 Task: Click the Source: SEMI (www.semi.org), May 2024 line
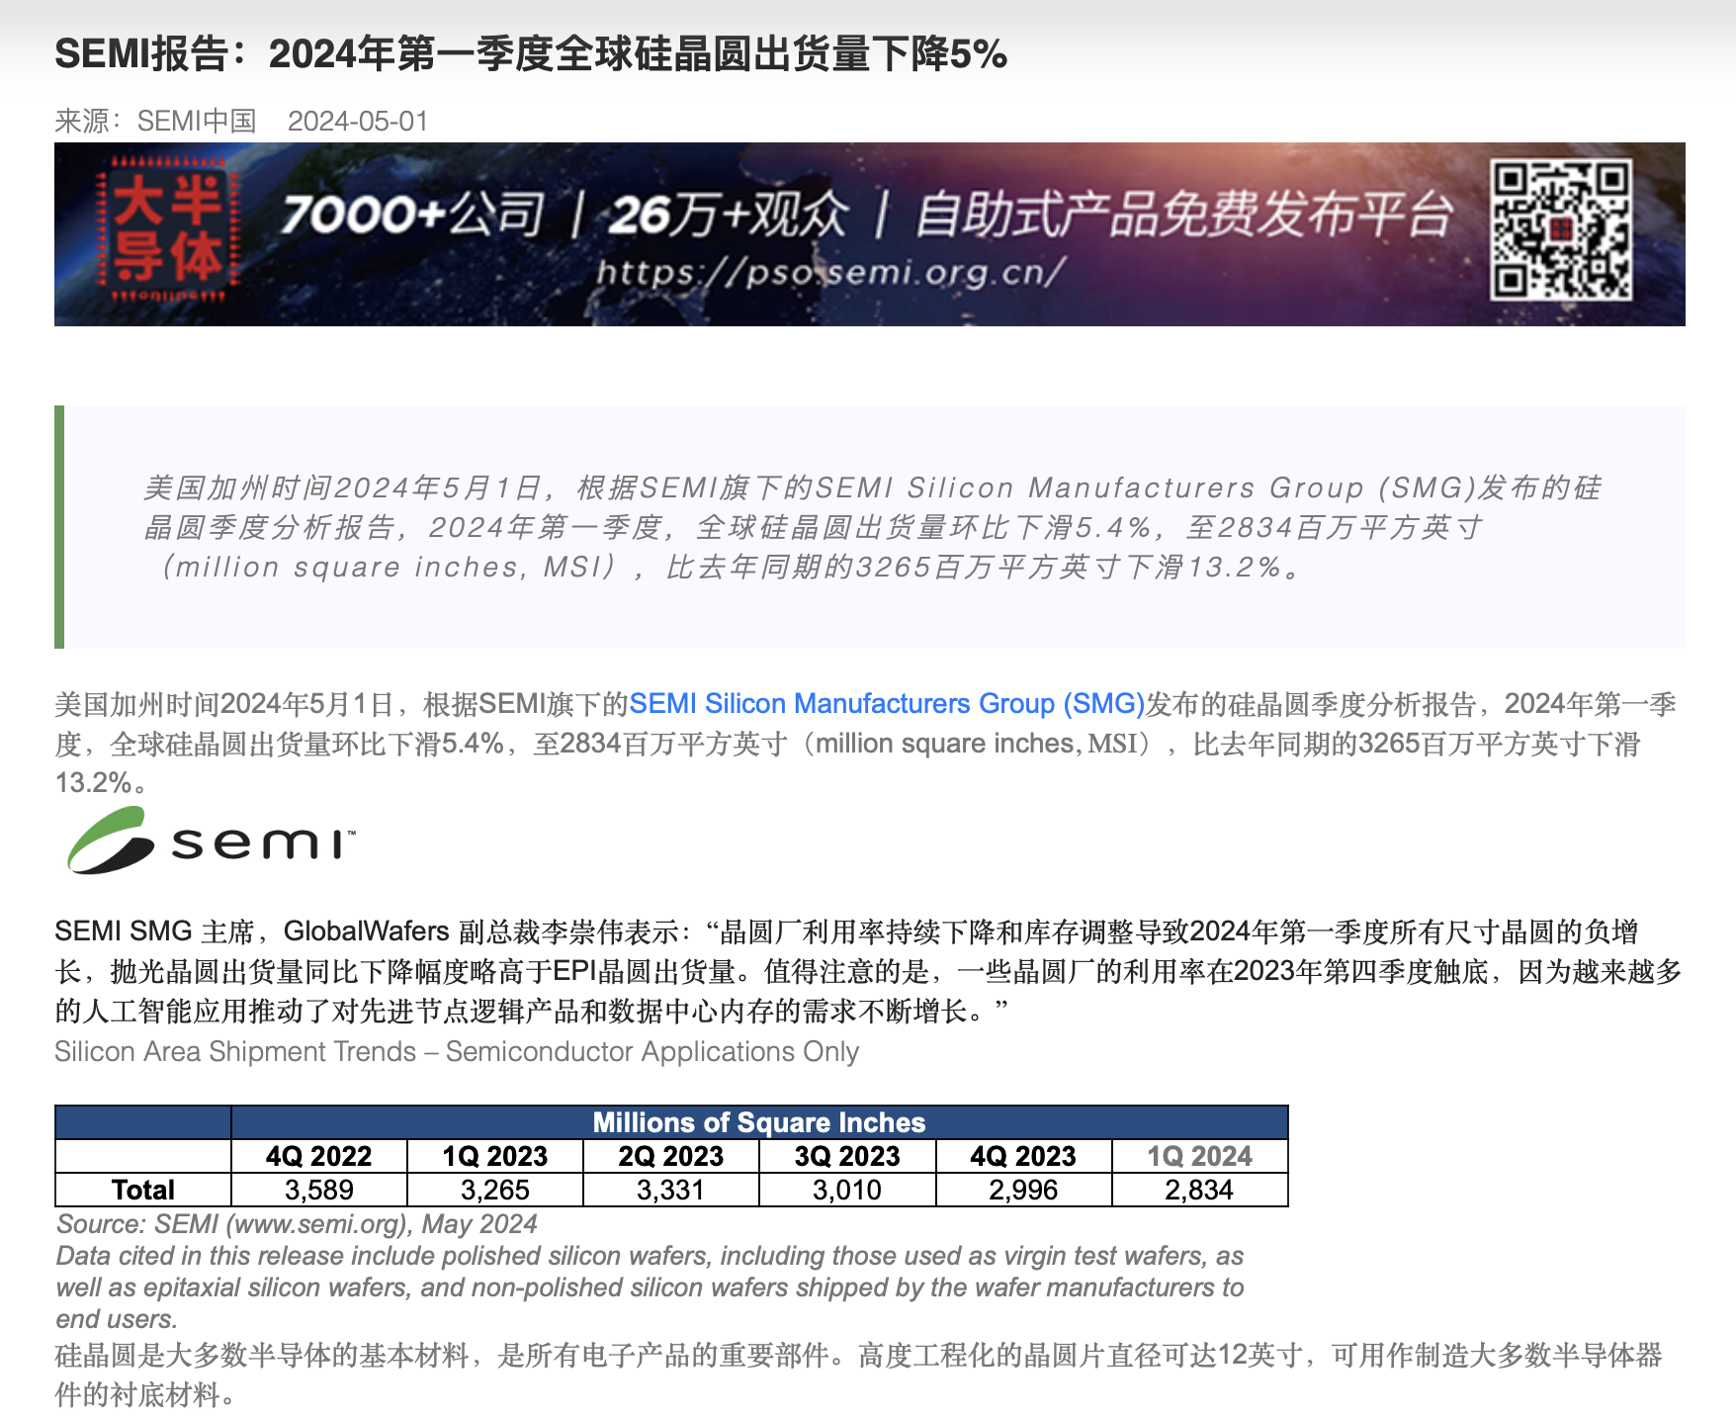pyautogui.click(x=297, y=1224)
